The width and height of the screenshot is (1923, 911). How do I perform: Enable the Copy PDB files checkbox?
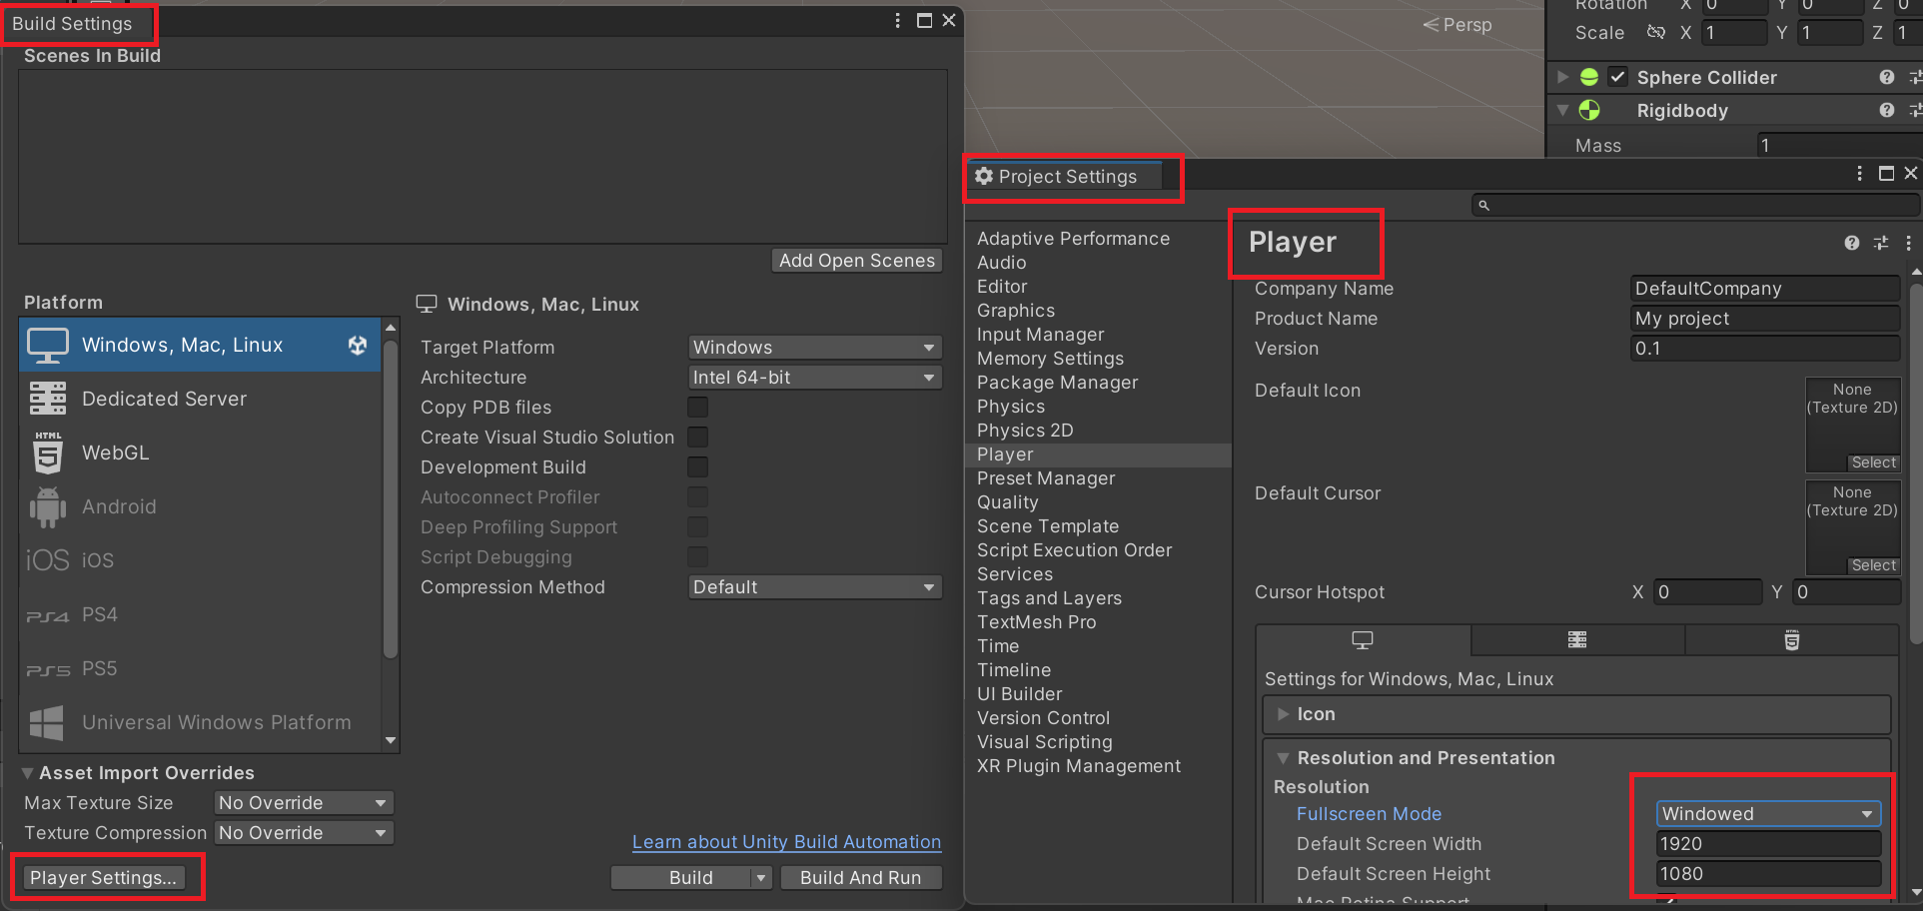(697, 408)
